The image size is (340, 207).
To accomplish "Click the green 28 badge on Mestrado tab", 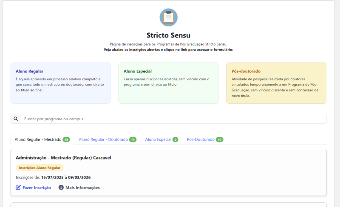I will [66, 139].
